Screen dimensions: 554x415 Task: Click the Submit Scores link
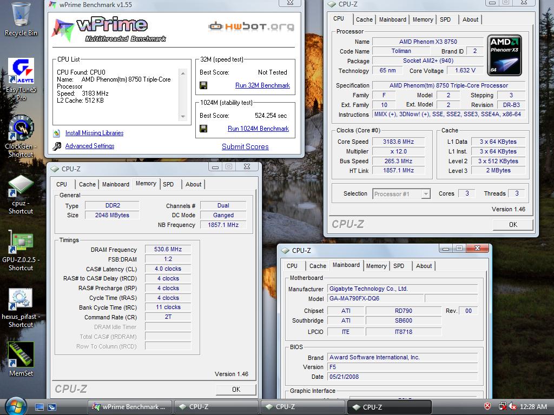click(x=245, y=147)
